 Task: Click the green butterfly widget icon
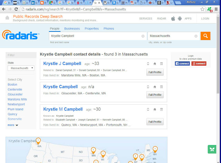[212, 149]
